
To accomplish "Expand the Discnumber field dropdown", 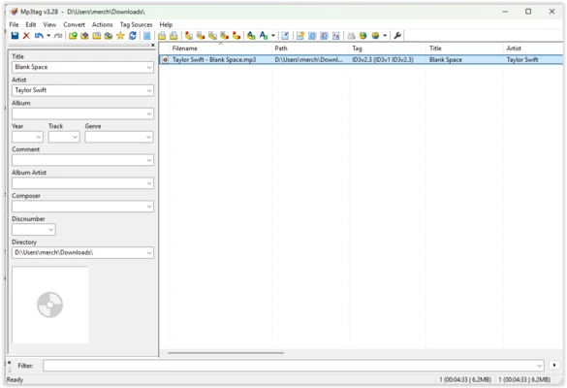I will tap(51, 230).
